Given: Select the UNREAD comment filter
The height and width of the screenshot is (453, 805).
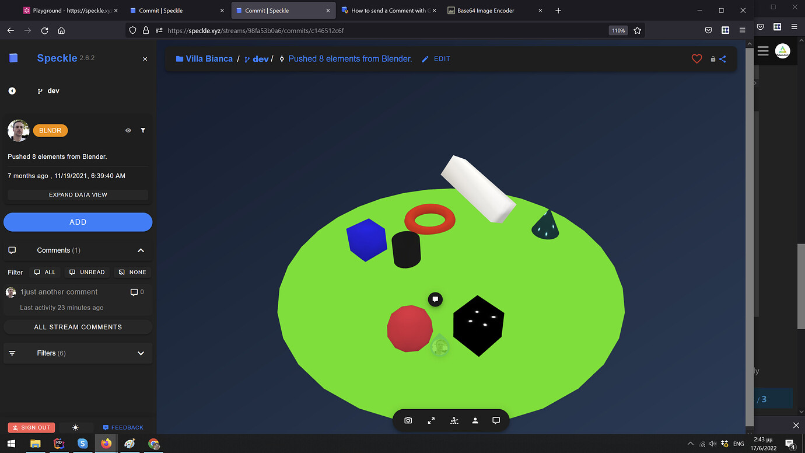Looking at the screenshot, I should pos(87,272).
